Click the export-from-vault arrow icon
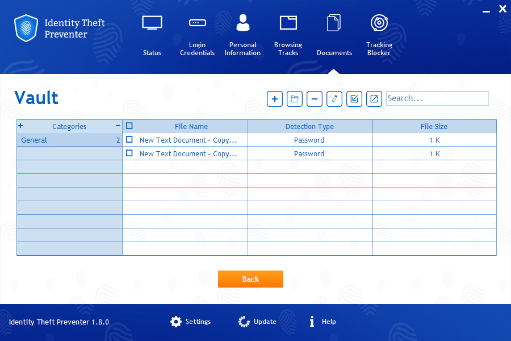The height and width of the screenshot is (341, 511). click(x=374, y=98)
